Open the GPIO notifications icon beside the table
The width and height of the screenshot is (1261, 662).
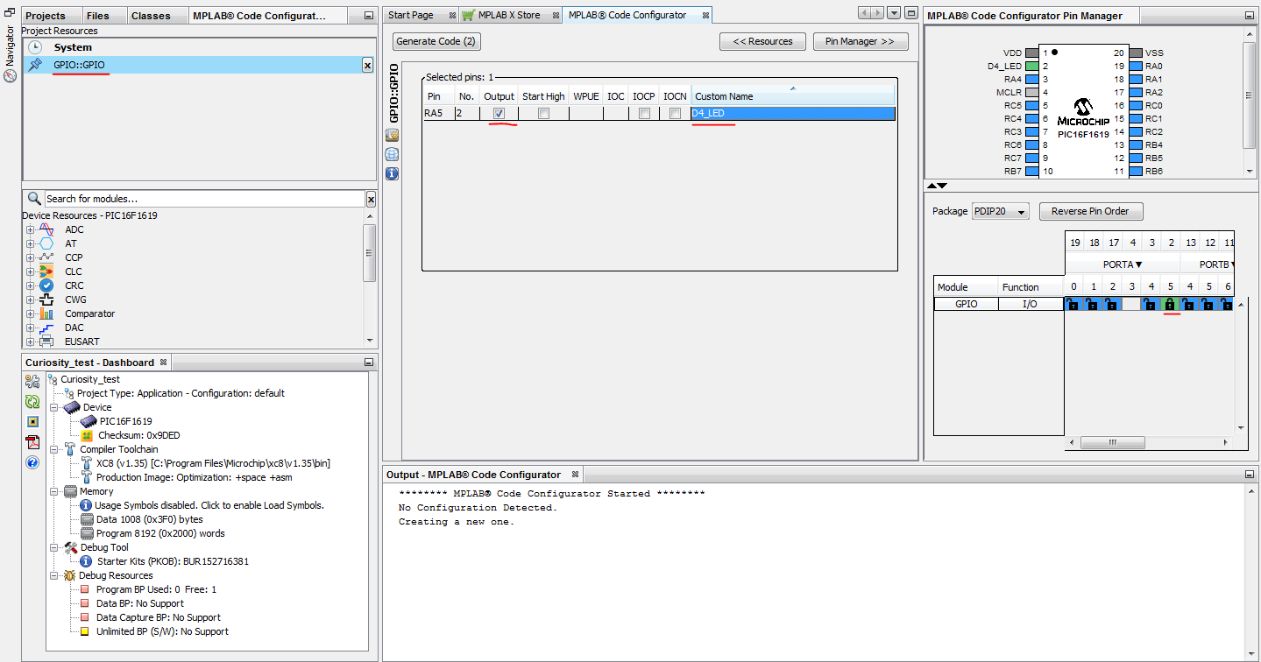(x=392, y=135)
